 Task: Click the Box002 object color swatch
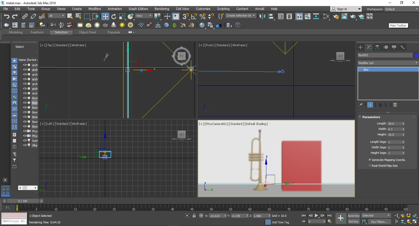(x=416, y=55)
